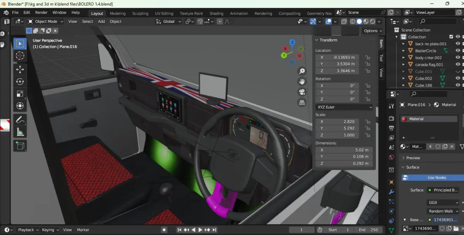
Task: Click the green Y axis gizmo
Action: coord(284,55)
